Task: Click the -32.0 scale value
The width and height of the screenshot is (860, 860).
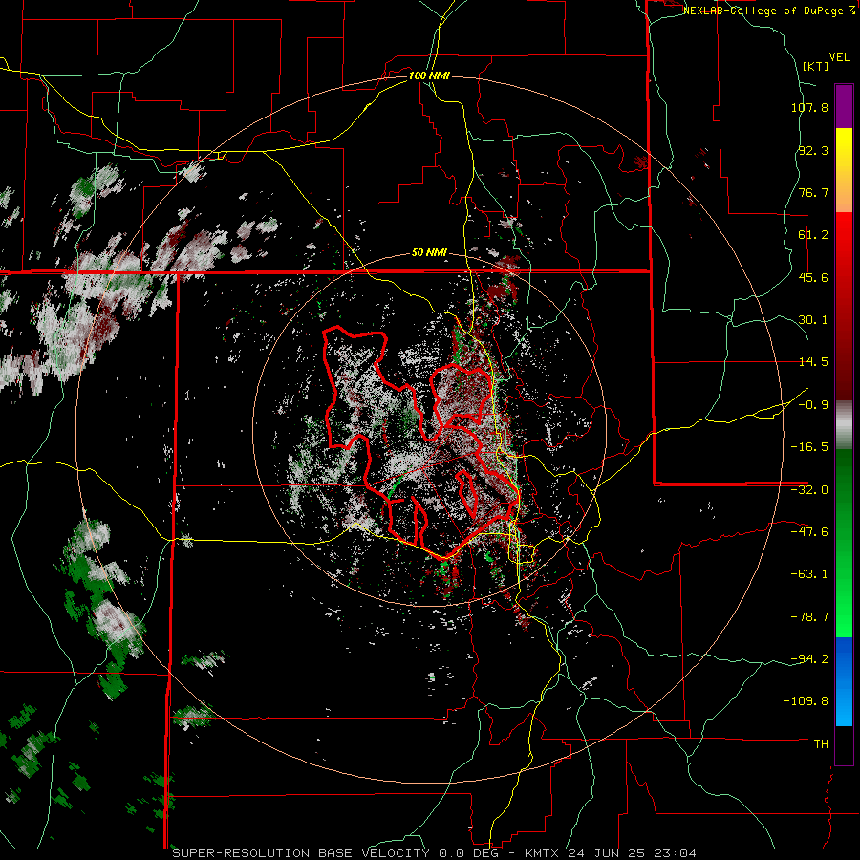Action: tap(809, 490)
